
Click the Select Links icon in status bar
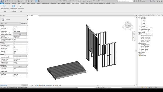point(142,88)
